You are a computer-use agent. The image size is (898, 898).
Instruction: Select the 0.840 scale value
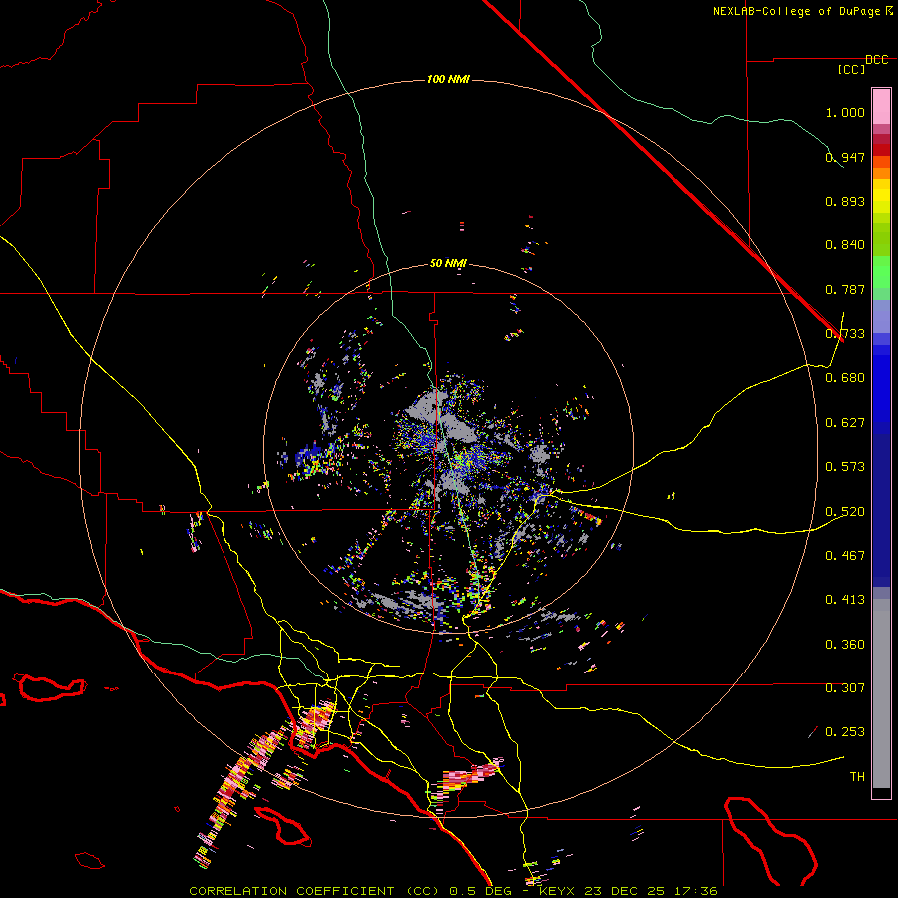[845, 245]
